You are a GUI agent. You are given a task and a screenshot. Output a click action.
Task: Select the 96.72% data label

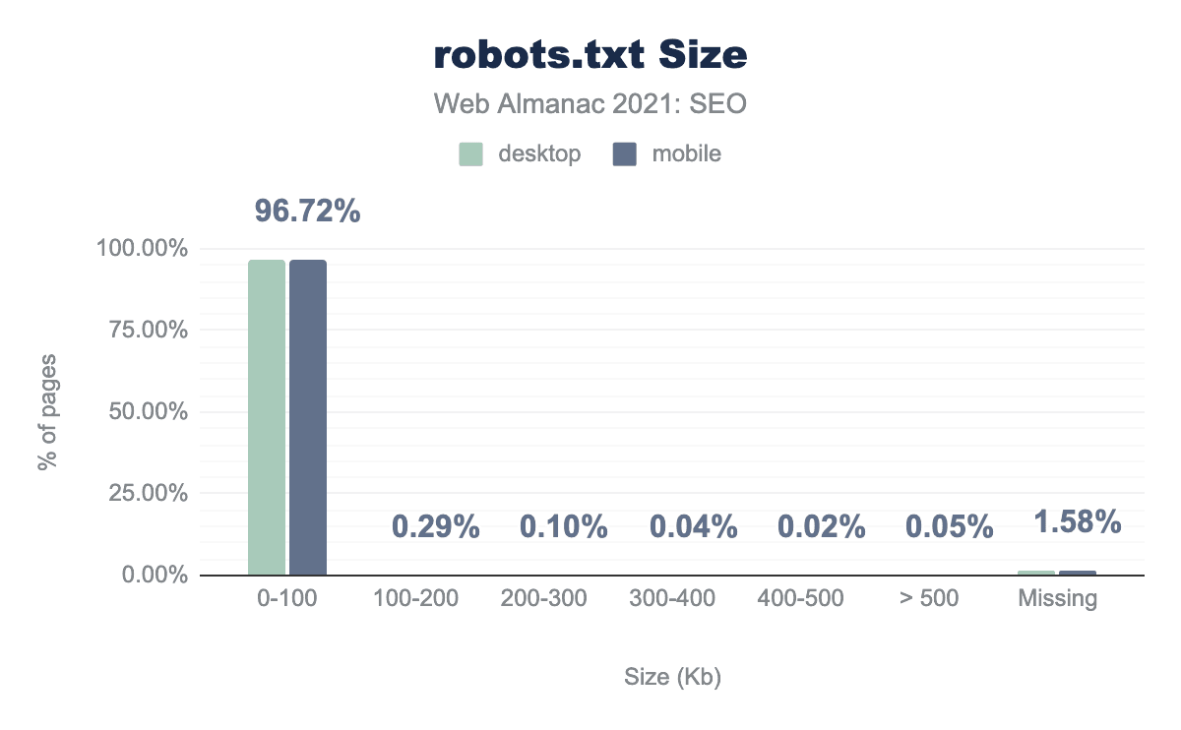pos(308,211)
